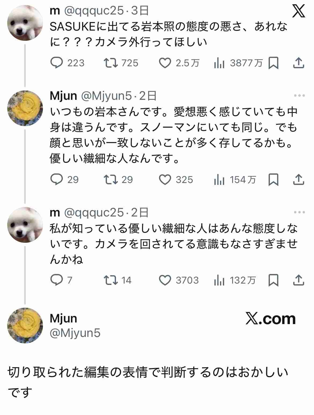Reply to the first SASUKE tweet

57,63
